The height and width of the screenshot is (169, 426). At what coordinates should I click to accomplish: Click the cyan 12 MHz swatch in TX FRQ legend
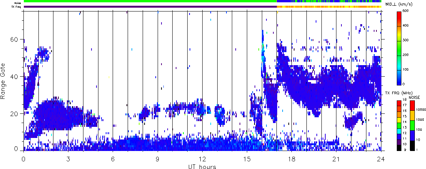coord(399,131)
